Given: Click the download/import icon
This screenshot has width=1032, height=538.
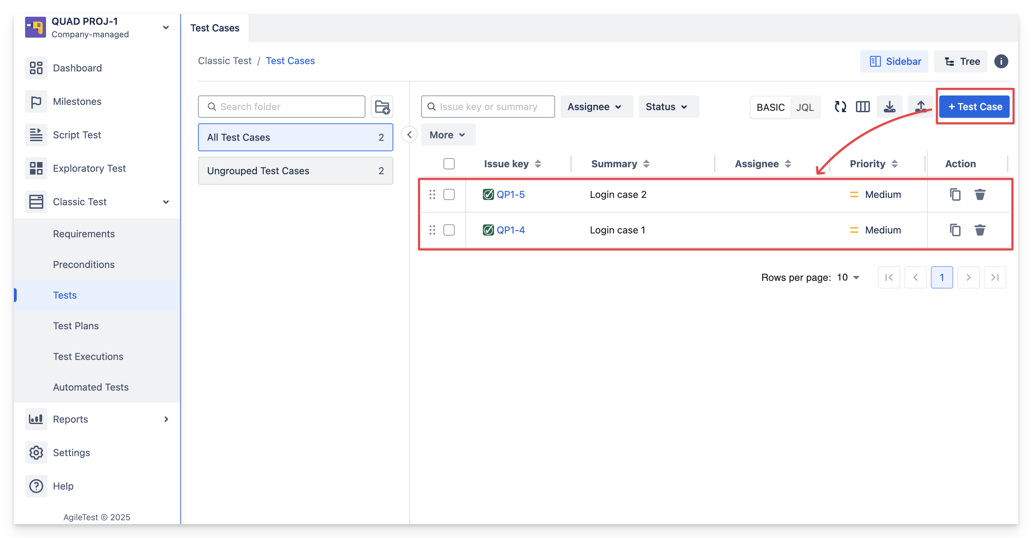Looking at the screenshot, I should tap(889, 107).
